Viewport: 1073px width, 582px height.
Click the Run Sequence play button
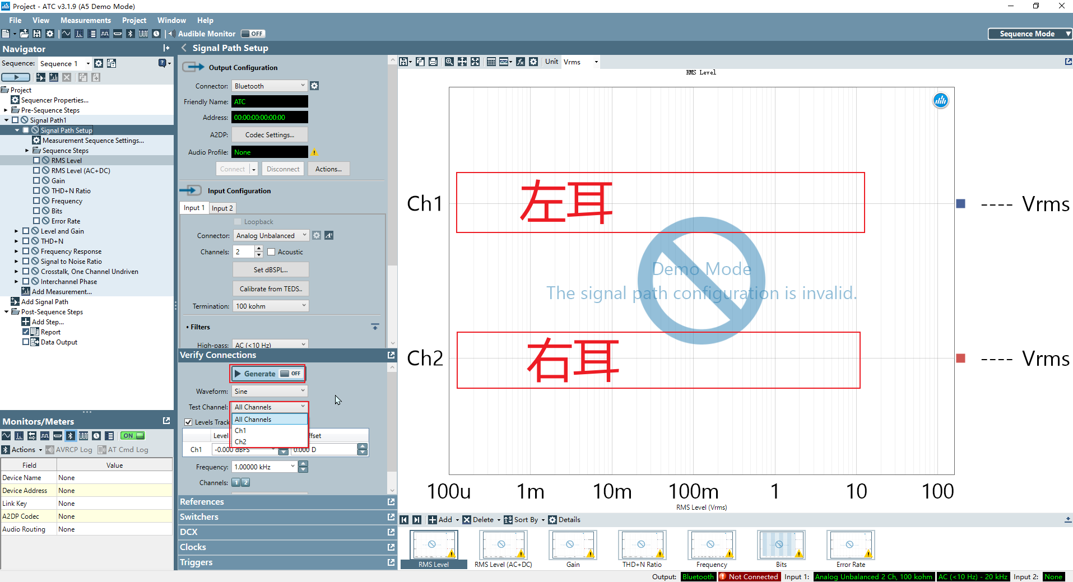16,77
